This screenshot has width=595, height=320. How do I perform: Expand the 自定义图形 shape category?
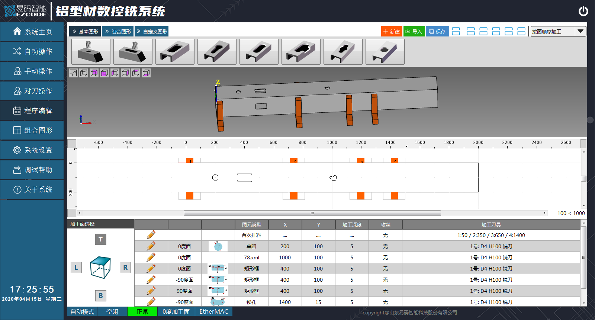[x=152, y=32]
